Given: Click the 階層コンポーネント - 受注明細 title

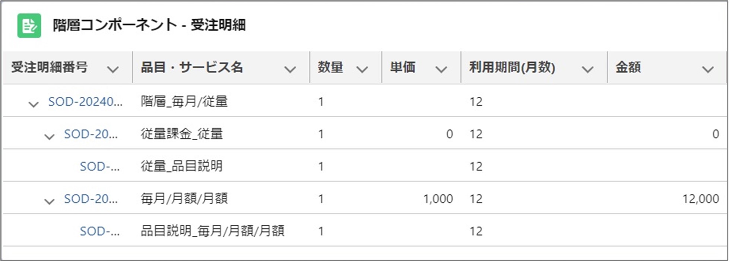Looking at the screenshot, I should (149, 25).
